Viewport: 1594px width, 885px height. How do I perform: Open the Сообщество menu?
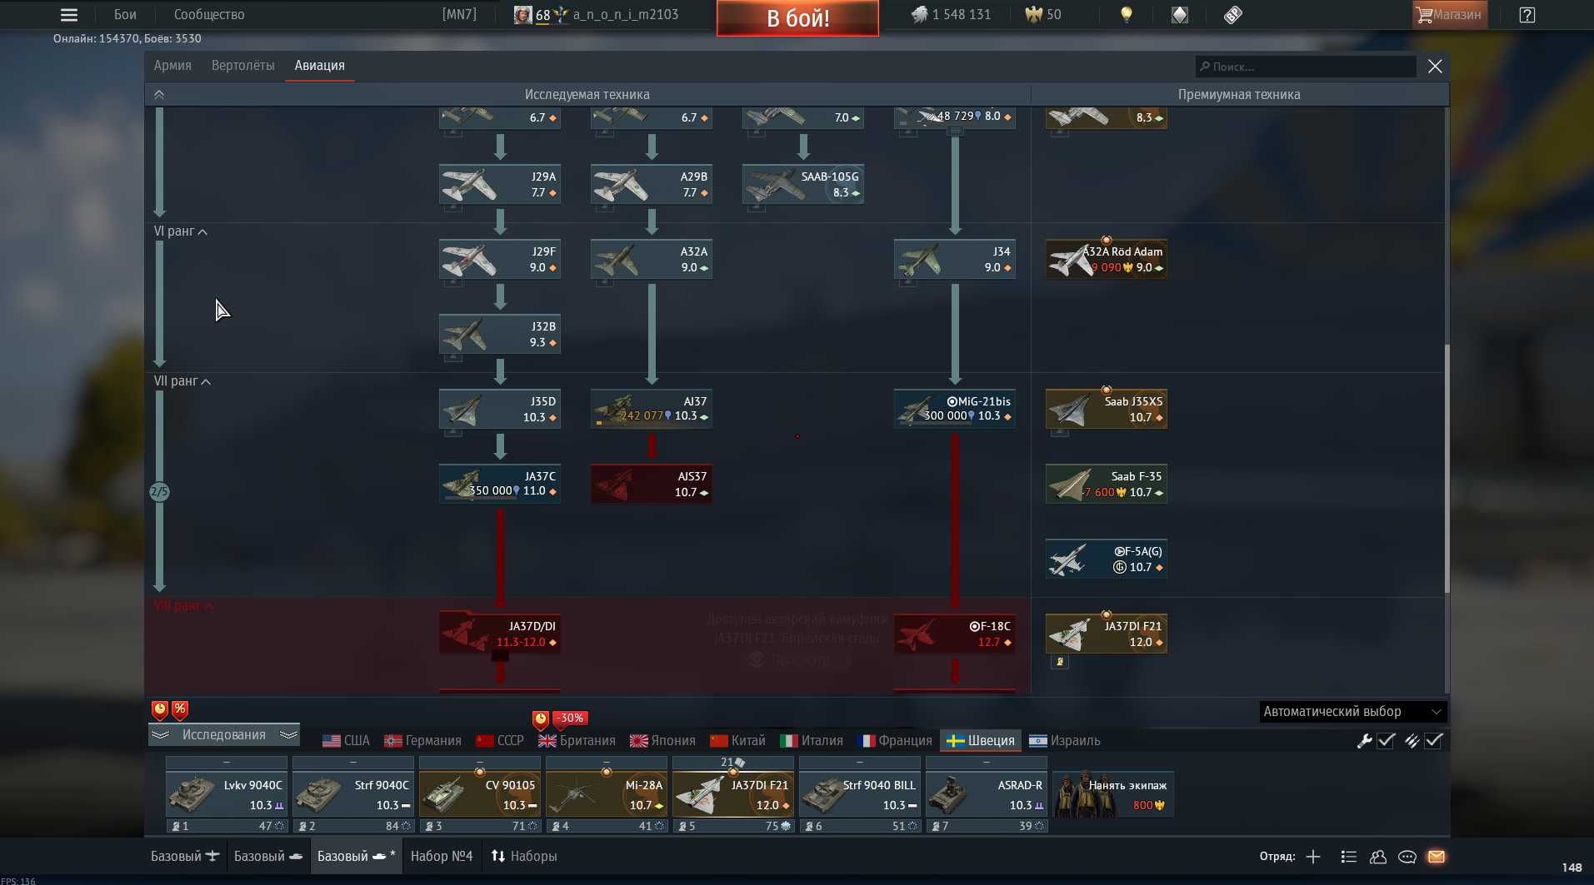(x=209, y=14)
